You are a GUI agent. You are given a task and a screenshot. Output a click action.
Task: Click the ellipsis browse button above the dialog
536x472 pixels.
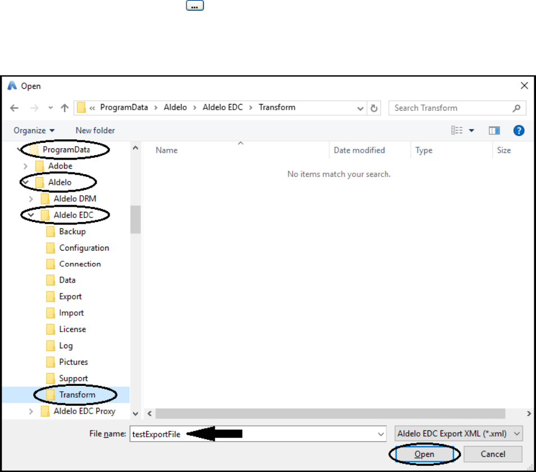click(195, 6)
